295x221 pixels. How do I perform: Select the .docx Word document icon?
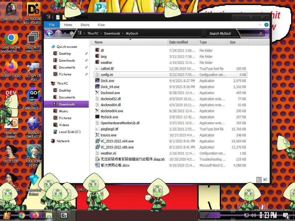pyautogui.click(x=97, y=165)
